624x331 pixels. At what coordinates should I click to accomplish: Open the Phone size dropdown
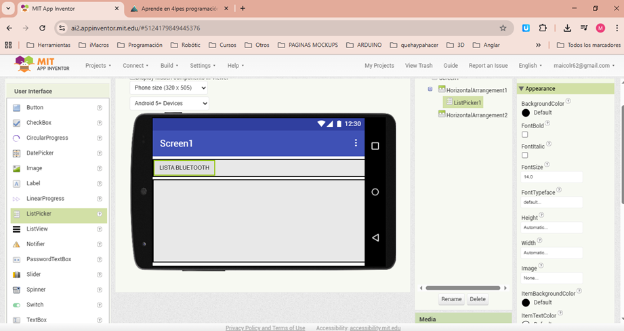(x=169, y=87)
